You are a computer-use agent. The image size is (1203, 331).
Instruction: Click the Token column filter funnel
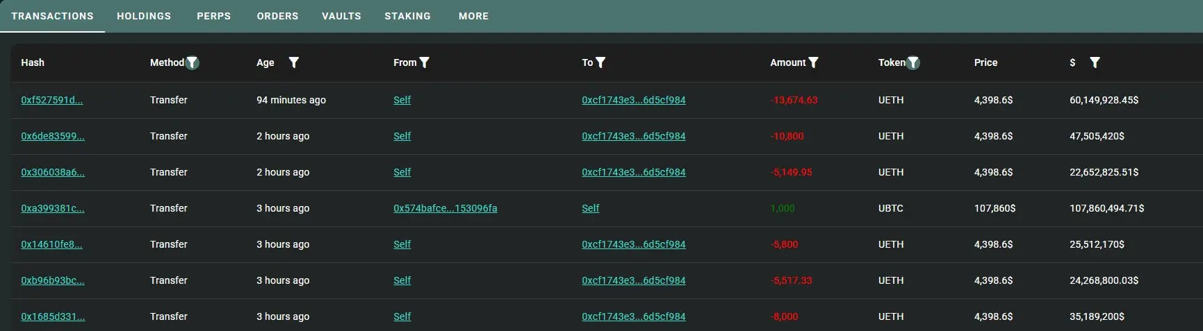pyautogui.click(x=913, y=62)
